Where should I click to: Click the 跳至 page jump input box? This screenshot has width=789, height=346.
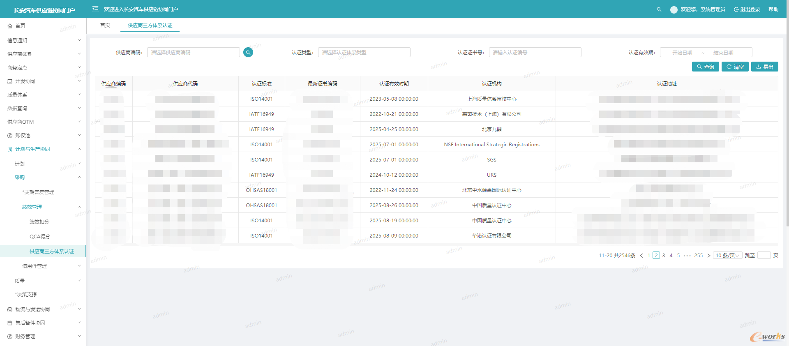764,255
